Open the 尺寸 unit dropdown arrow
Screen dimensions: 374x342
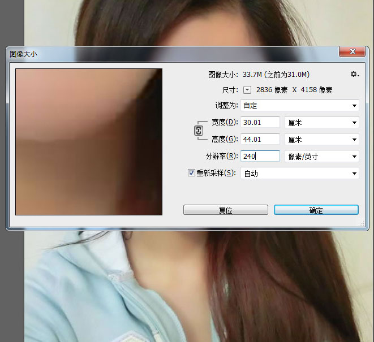pyautogui.click(x=247, y=90)
